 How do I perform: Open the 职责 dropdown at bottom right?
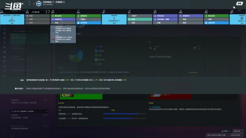point(226,131)
